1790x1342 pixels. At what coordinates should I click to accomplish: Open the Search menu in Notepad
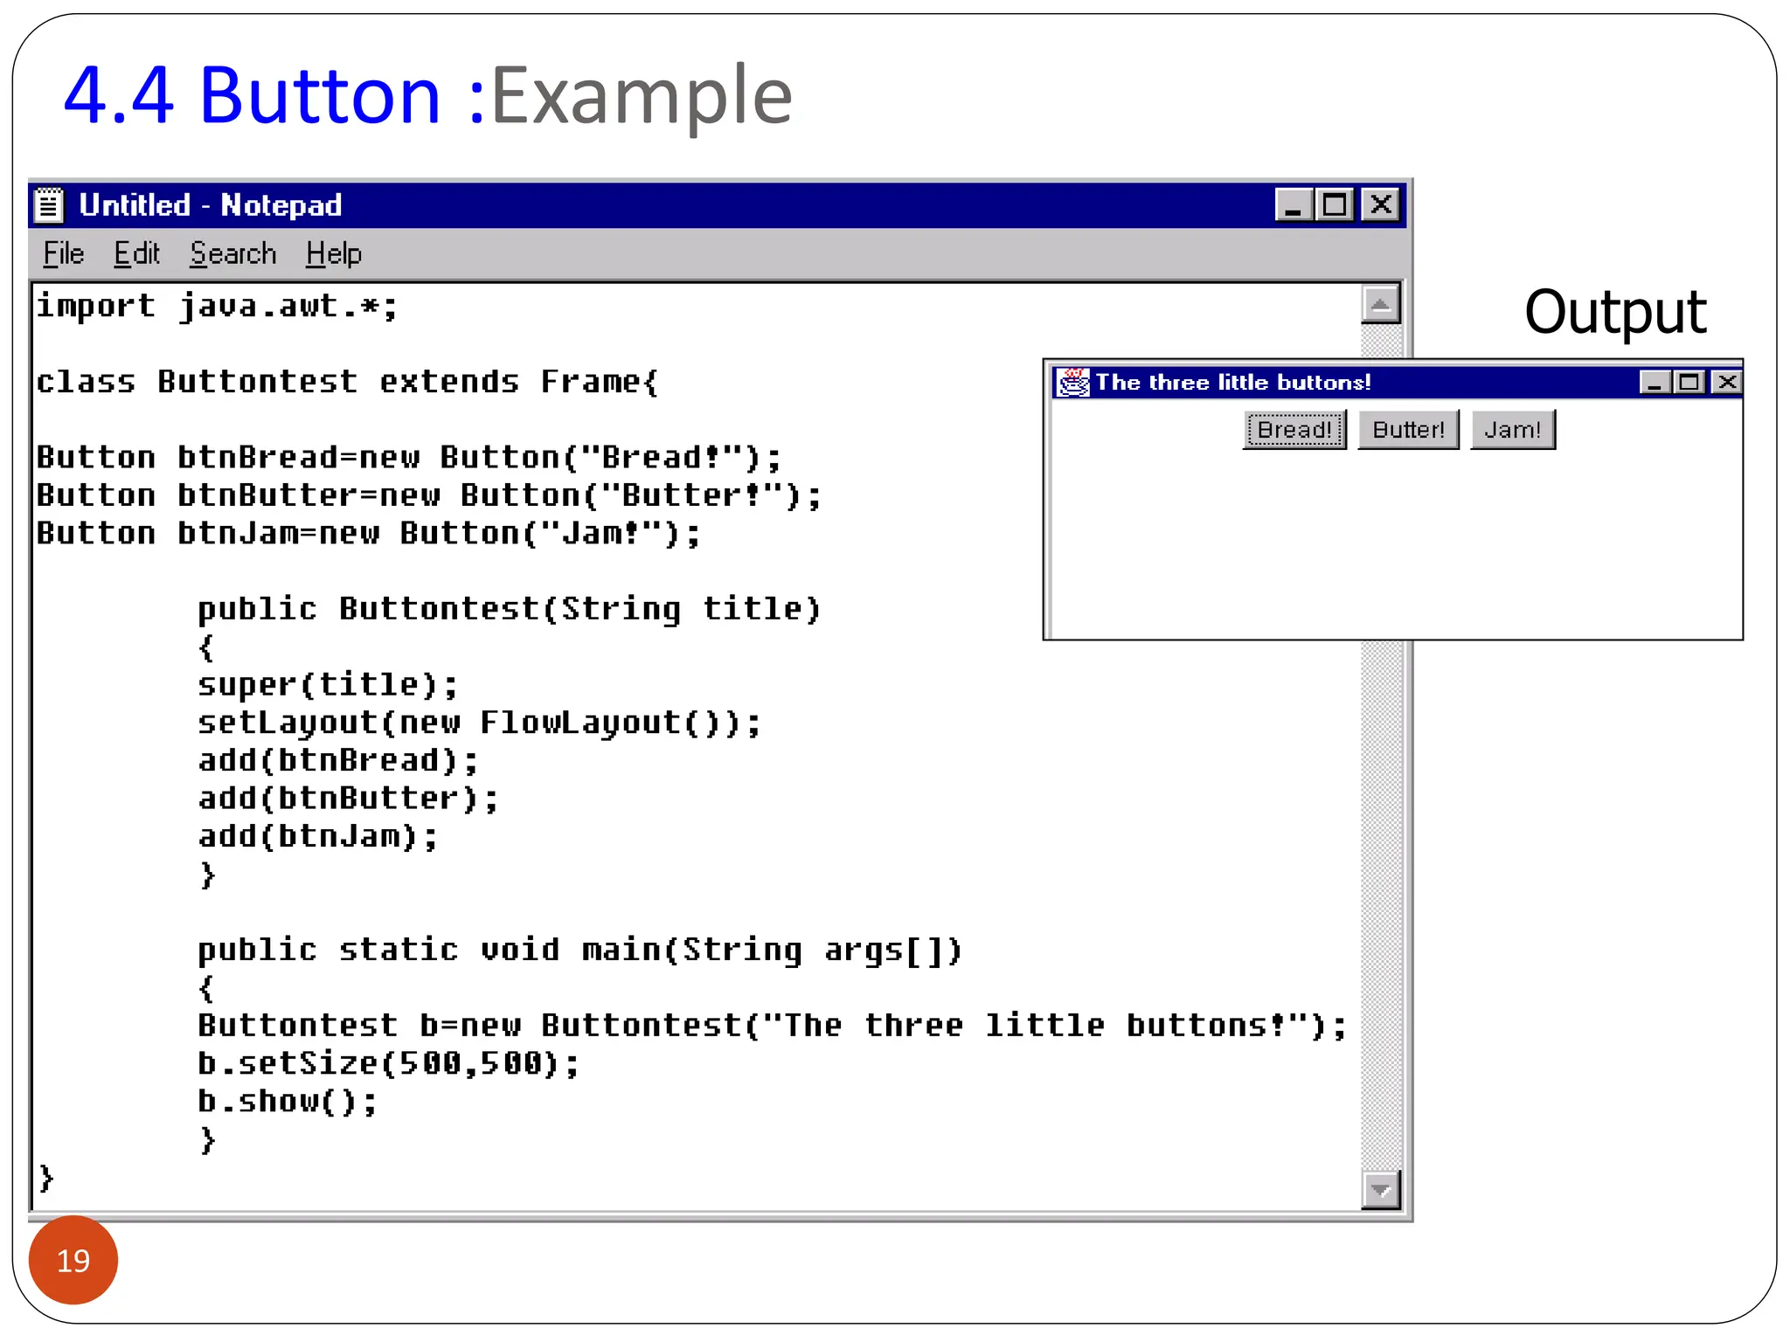pos(233,253)
